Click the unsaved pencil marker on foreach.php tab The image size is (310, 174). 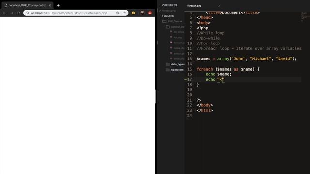coord(219,6)
